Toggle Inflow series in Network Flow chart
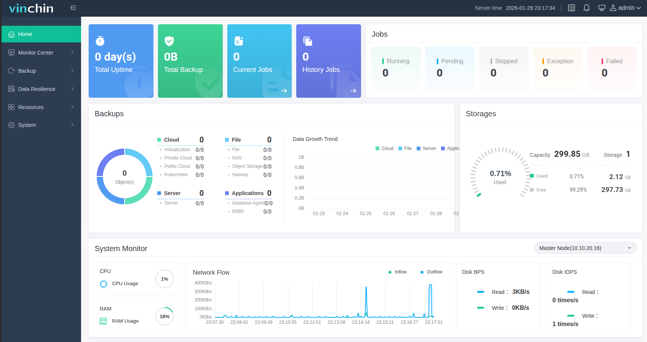 pyautogui.click(x=397, y=272)
